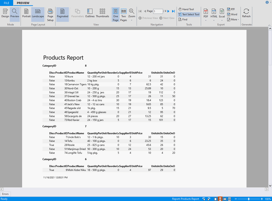Select Portrait page orientation
The image size is (272, 201).
tap(26, 13)
